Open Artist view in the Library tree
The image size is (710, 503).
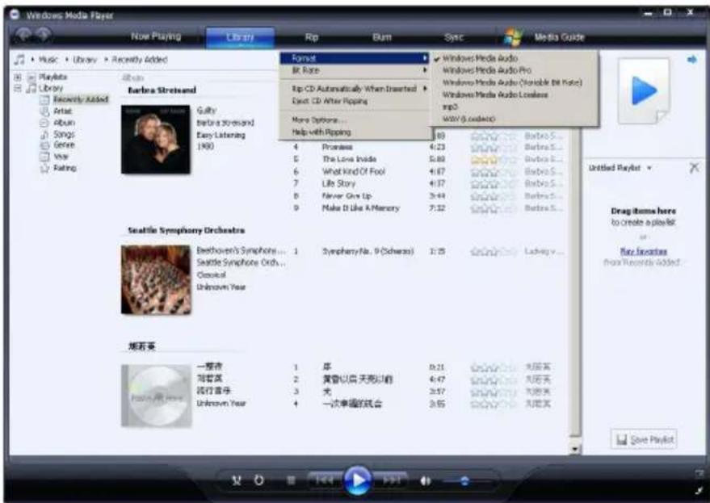pos(62,111)
